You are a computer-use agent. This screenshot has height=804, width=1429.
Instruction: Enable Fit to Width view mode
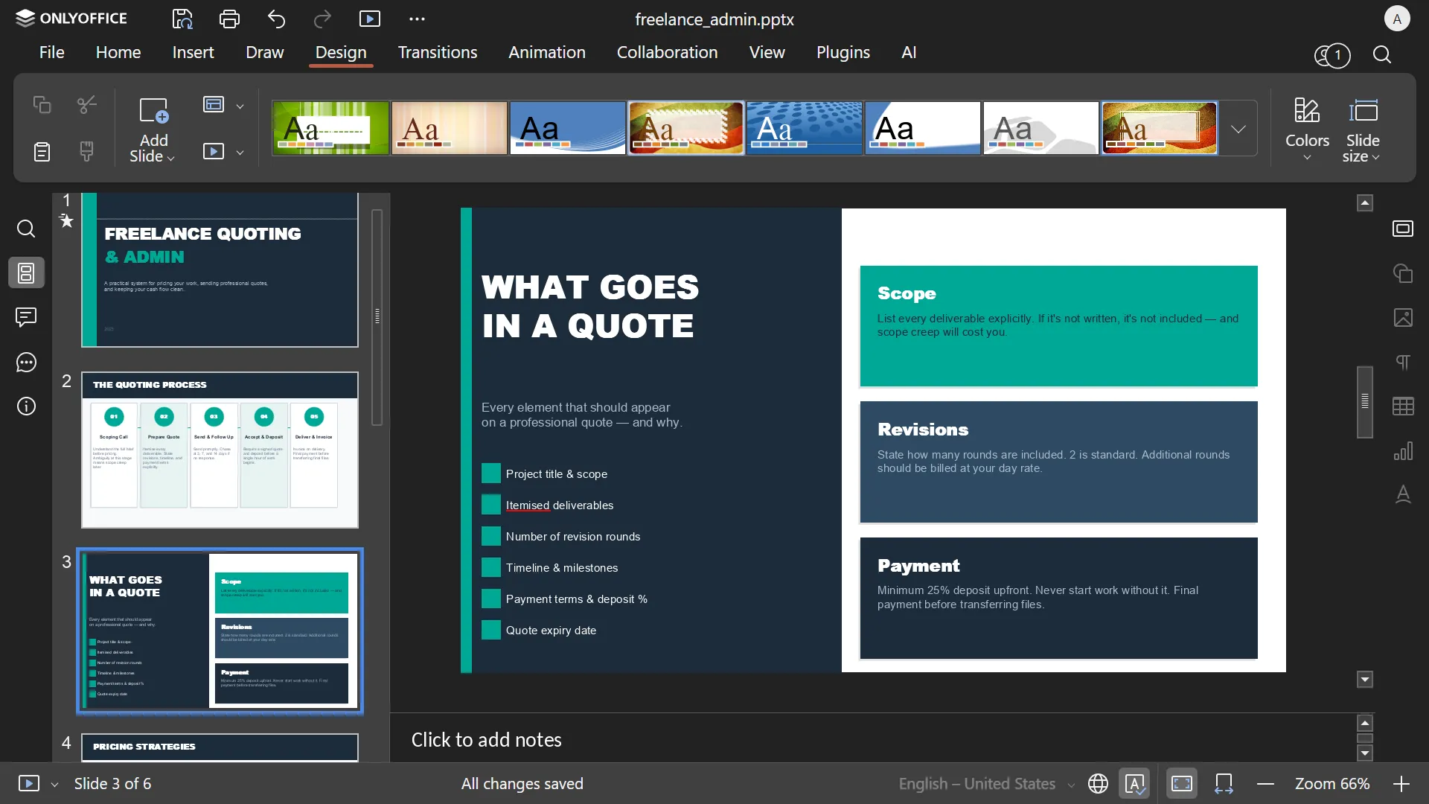tap(1224, 783)
